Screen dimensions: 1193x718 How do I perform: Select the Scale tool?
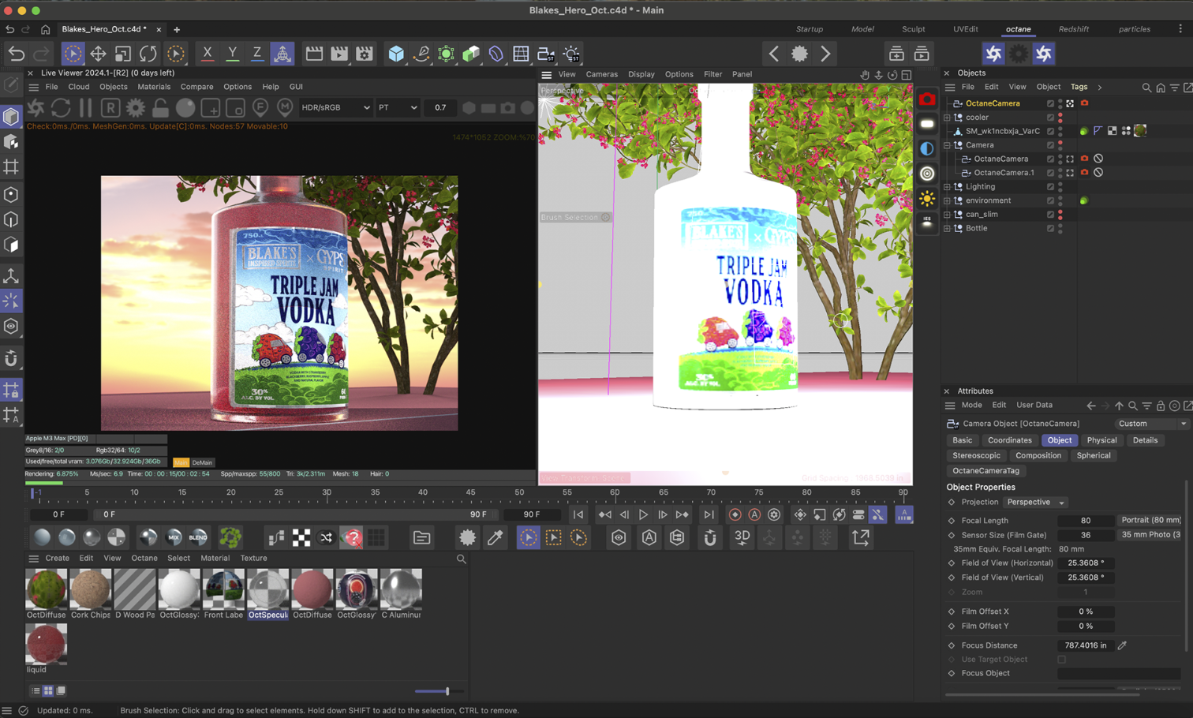[123, 54]
